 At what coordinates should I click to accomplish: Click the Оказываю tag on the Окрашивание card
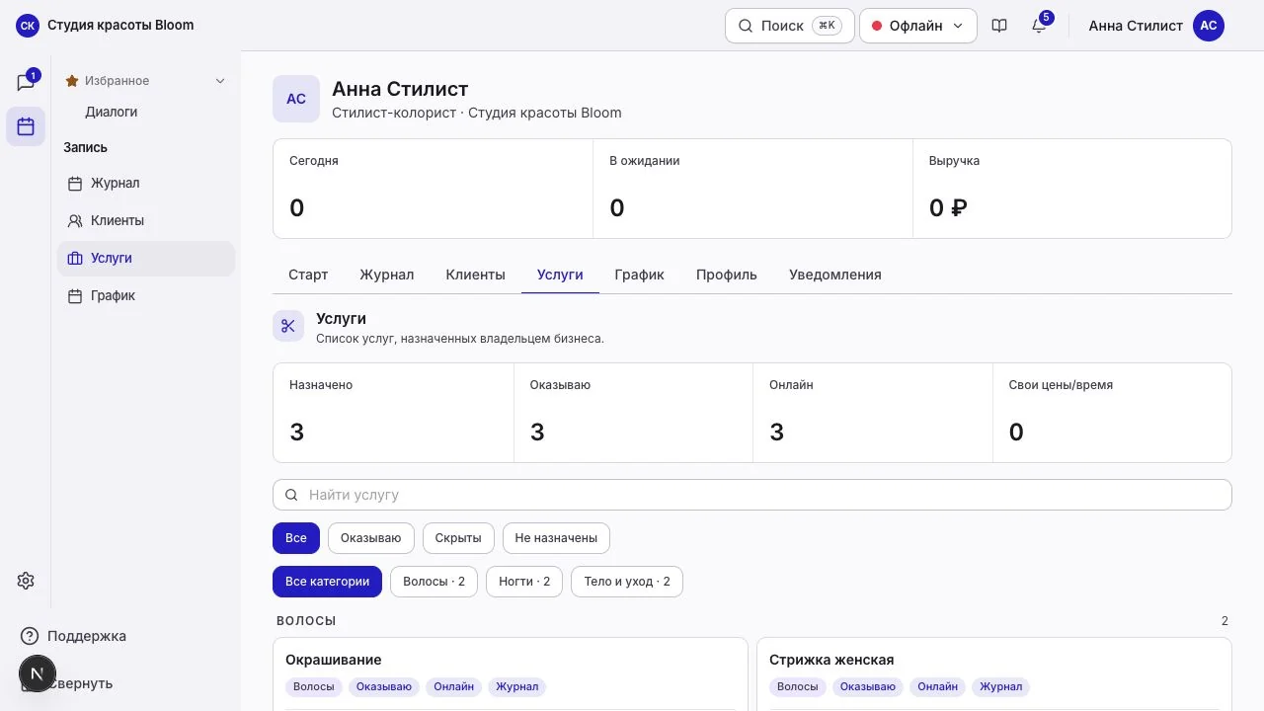pos(384,686)
